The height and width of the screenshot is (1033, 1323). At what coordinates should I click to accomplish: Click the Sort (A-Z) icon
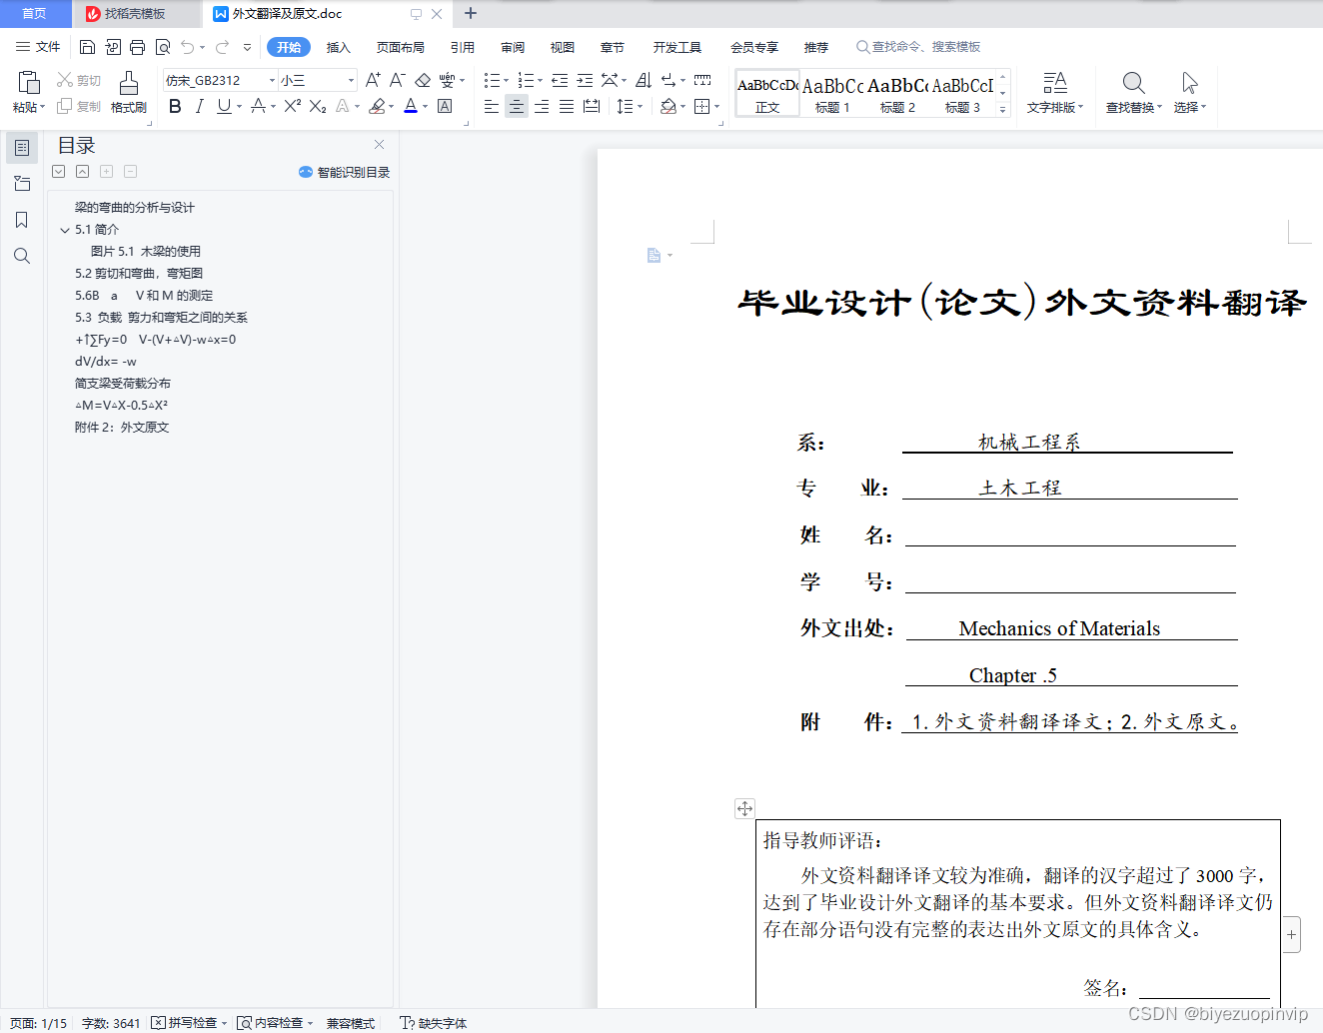pos(644,80)
